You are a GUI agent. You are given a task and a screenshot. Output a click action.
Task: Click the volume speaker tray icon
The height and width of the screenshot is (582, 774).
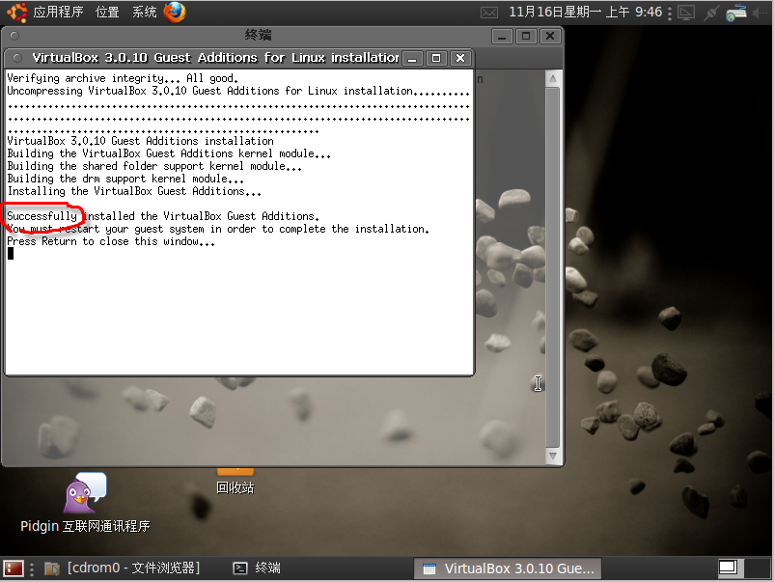[x=760, y=13]
